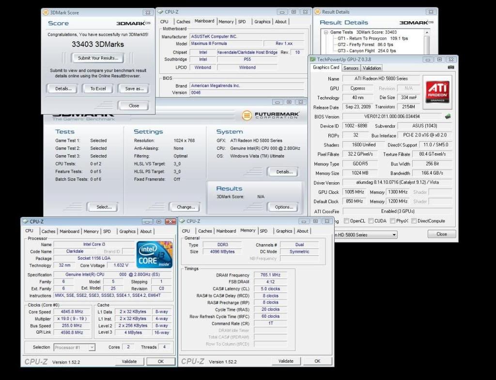
Task: Open the HD 5800 Series card dropdown in GPU-Z
Action: pos(394,235)
